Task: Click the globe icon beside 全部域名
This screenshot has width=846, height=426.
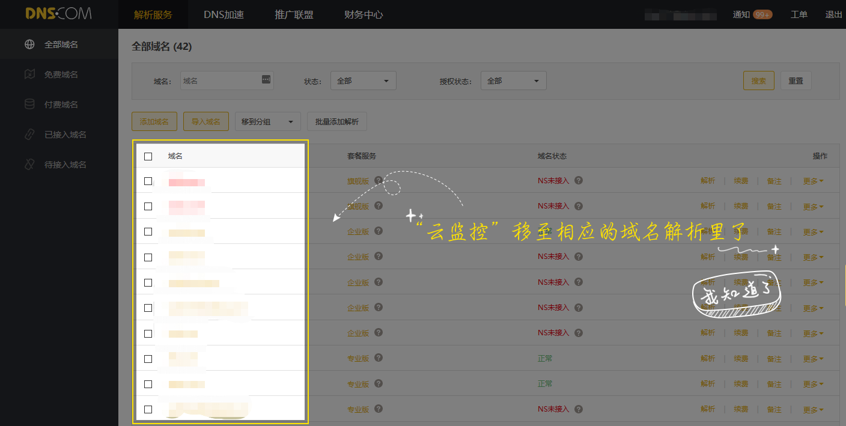Action: [x=29, y=44]
